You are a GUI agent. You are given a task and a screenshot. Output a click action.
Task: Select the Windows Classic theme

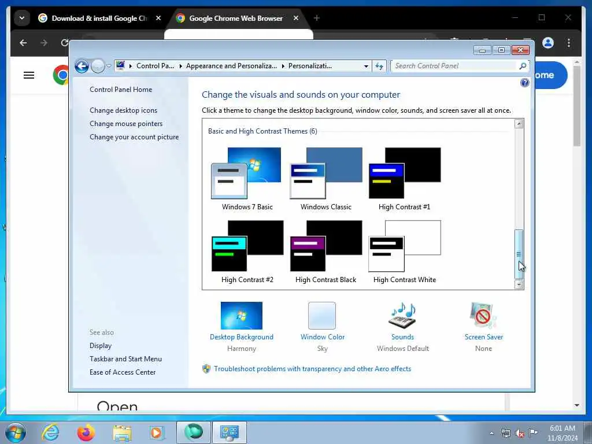click(326, 179)
